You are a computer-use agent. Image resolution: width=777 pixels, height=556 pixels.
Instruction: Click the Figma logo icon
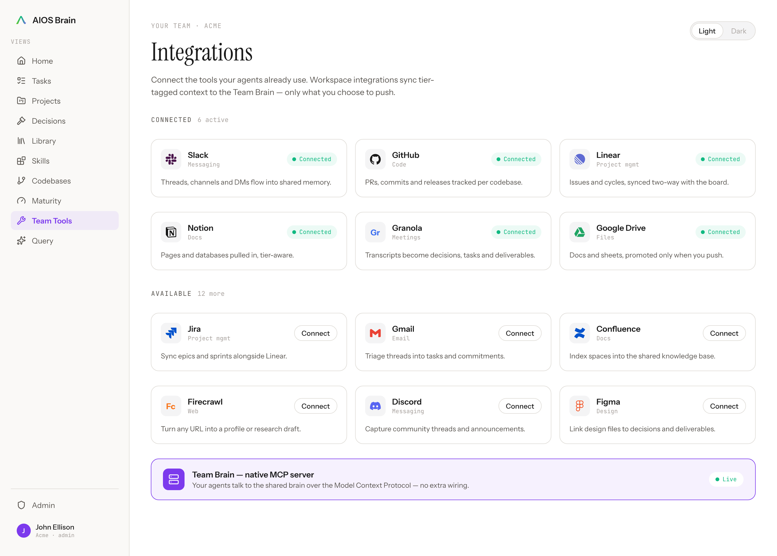coord(579,406)
